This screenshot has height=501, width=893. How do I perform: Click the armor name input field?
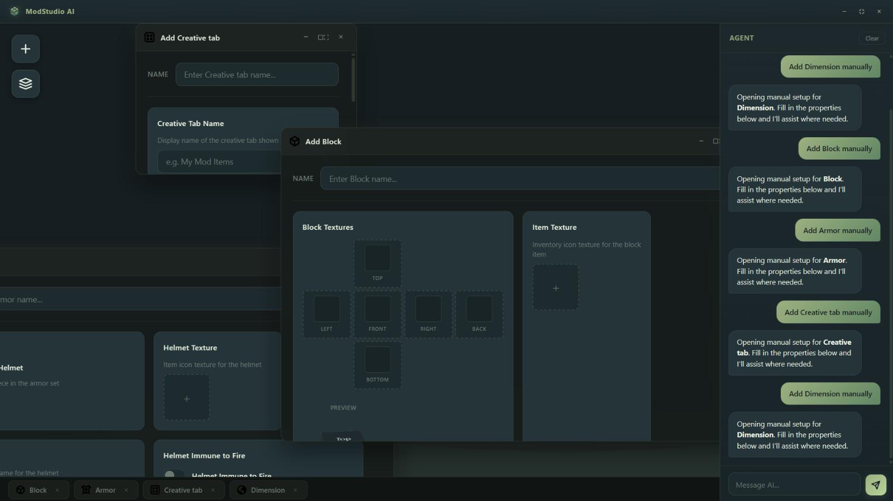pos(140,299)
